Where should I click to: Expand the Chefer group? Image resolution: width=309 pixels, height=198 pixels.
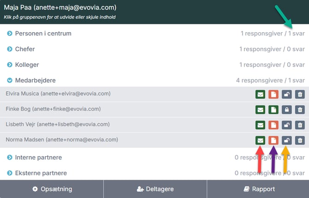(24, 49)
